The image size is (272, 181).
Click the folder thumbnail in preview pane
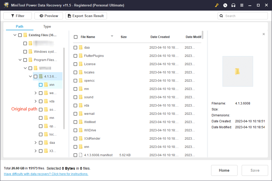click(x=237, y=71)
